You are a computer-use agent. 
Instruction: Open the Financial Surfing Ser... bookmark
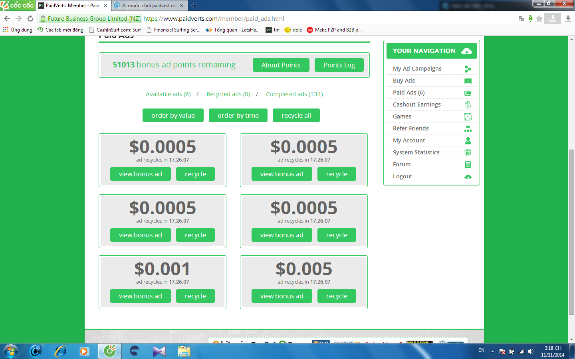[174, 30]
